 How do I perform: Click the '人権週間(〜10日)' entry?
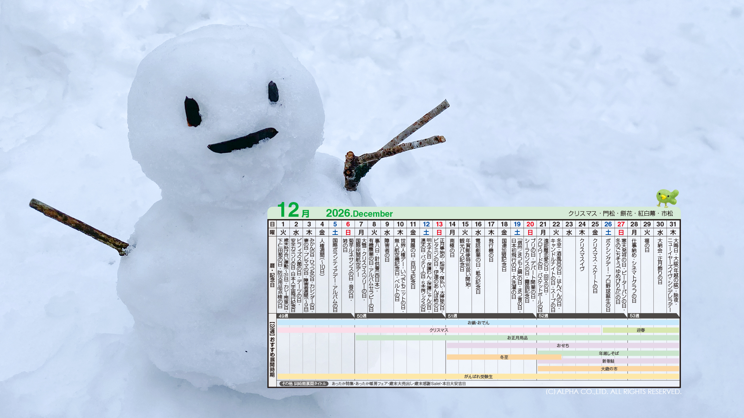pyautogui.click(x=322, y=257)
